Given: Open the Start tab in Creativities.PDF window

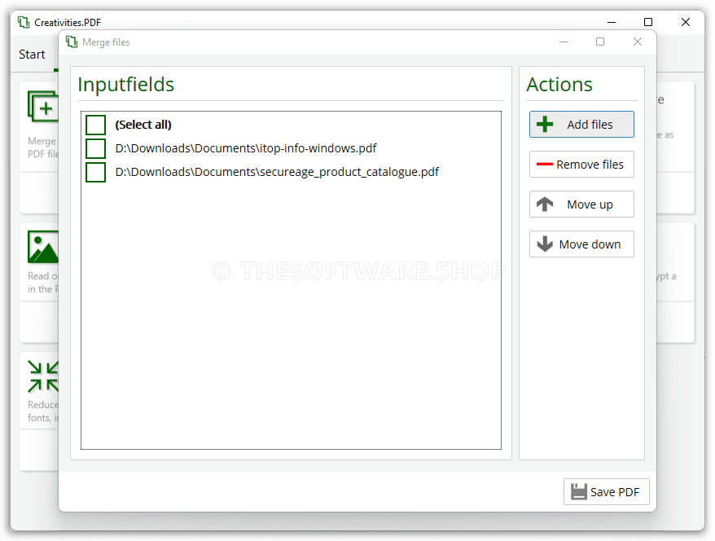Looking at the screenshot, I should (32, 55).
